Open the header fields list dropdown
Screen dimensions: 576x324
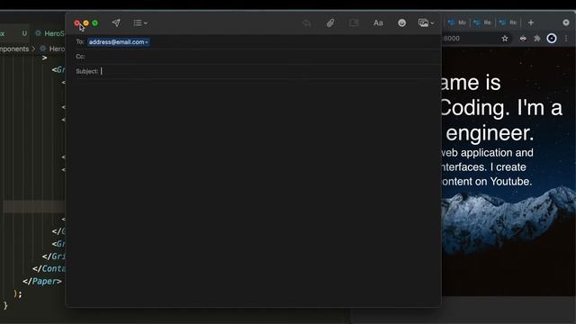140,22
